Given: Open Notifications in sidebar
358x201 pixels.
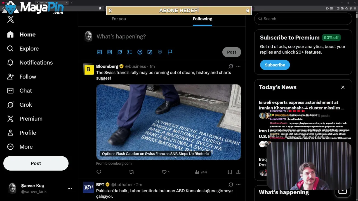Looking at the screenshot, I should (x=30, y=63).
